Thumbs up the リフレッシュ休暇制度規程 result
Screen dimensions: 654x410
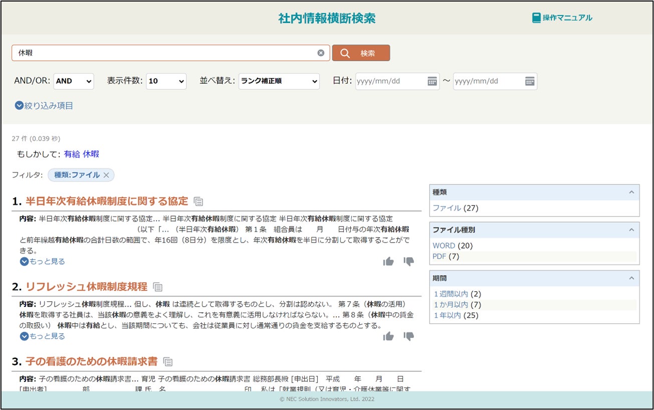388,336
